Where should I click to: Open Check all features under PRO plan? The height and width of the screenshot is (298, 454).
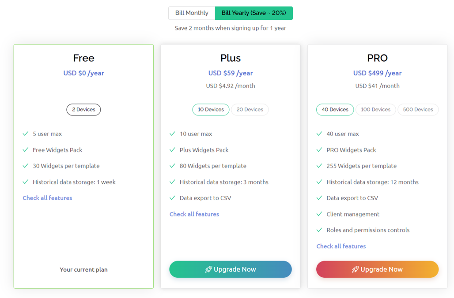pos(341,246)
